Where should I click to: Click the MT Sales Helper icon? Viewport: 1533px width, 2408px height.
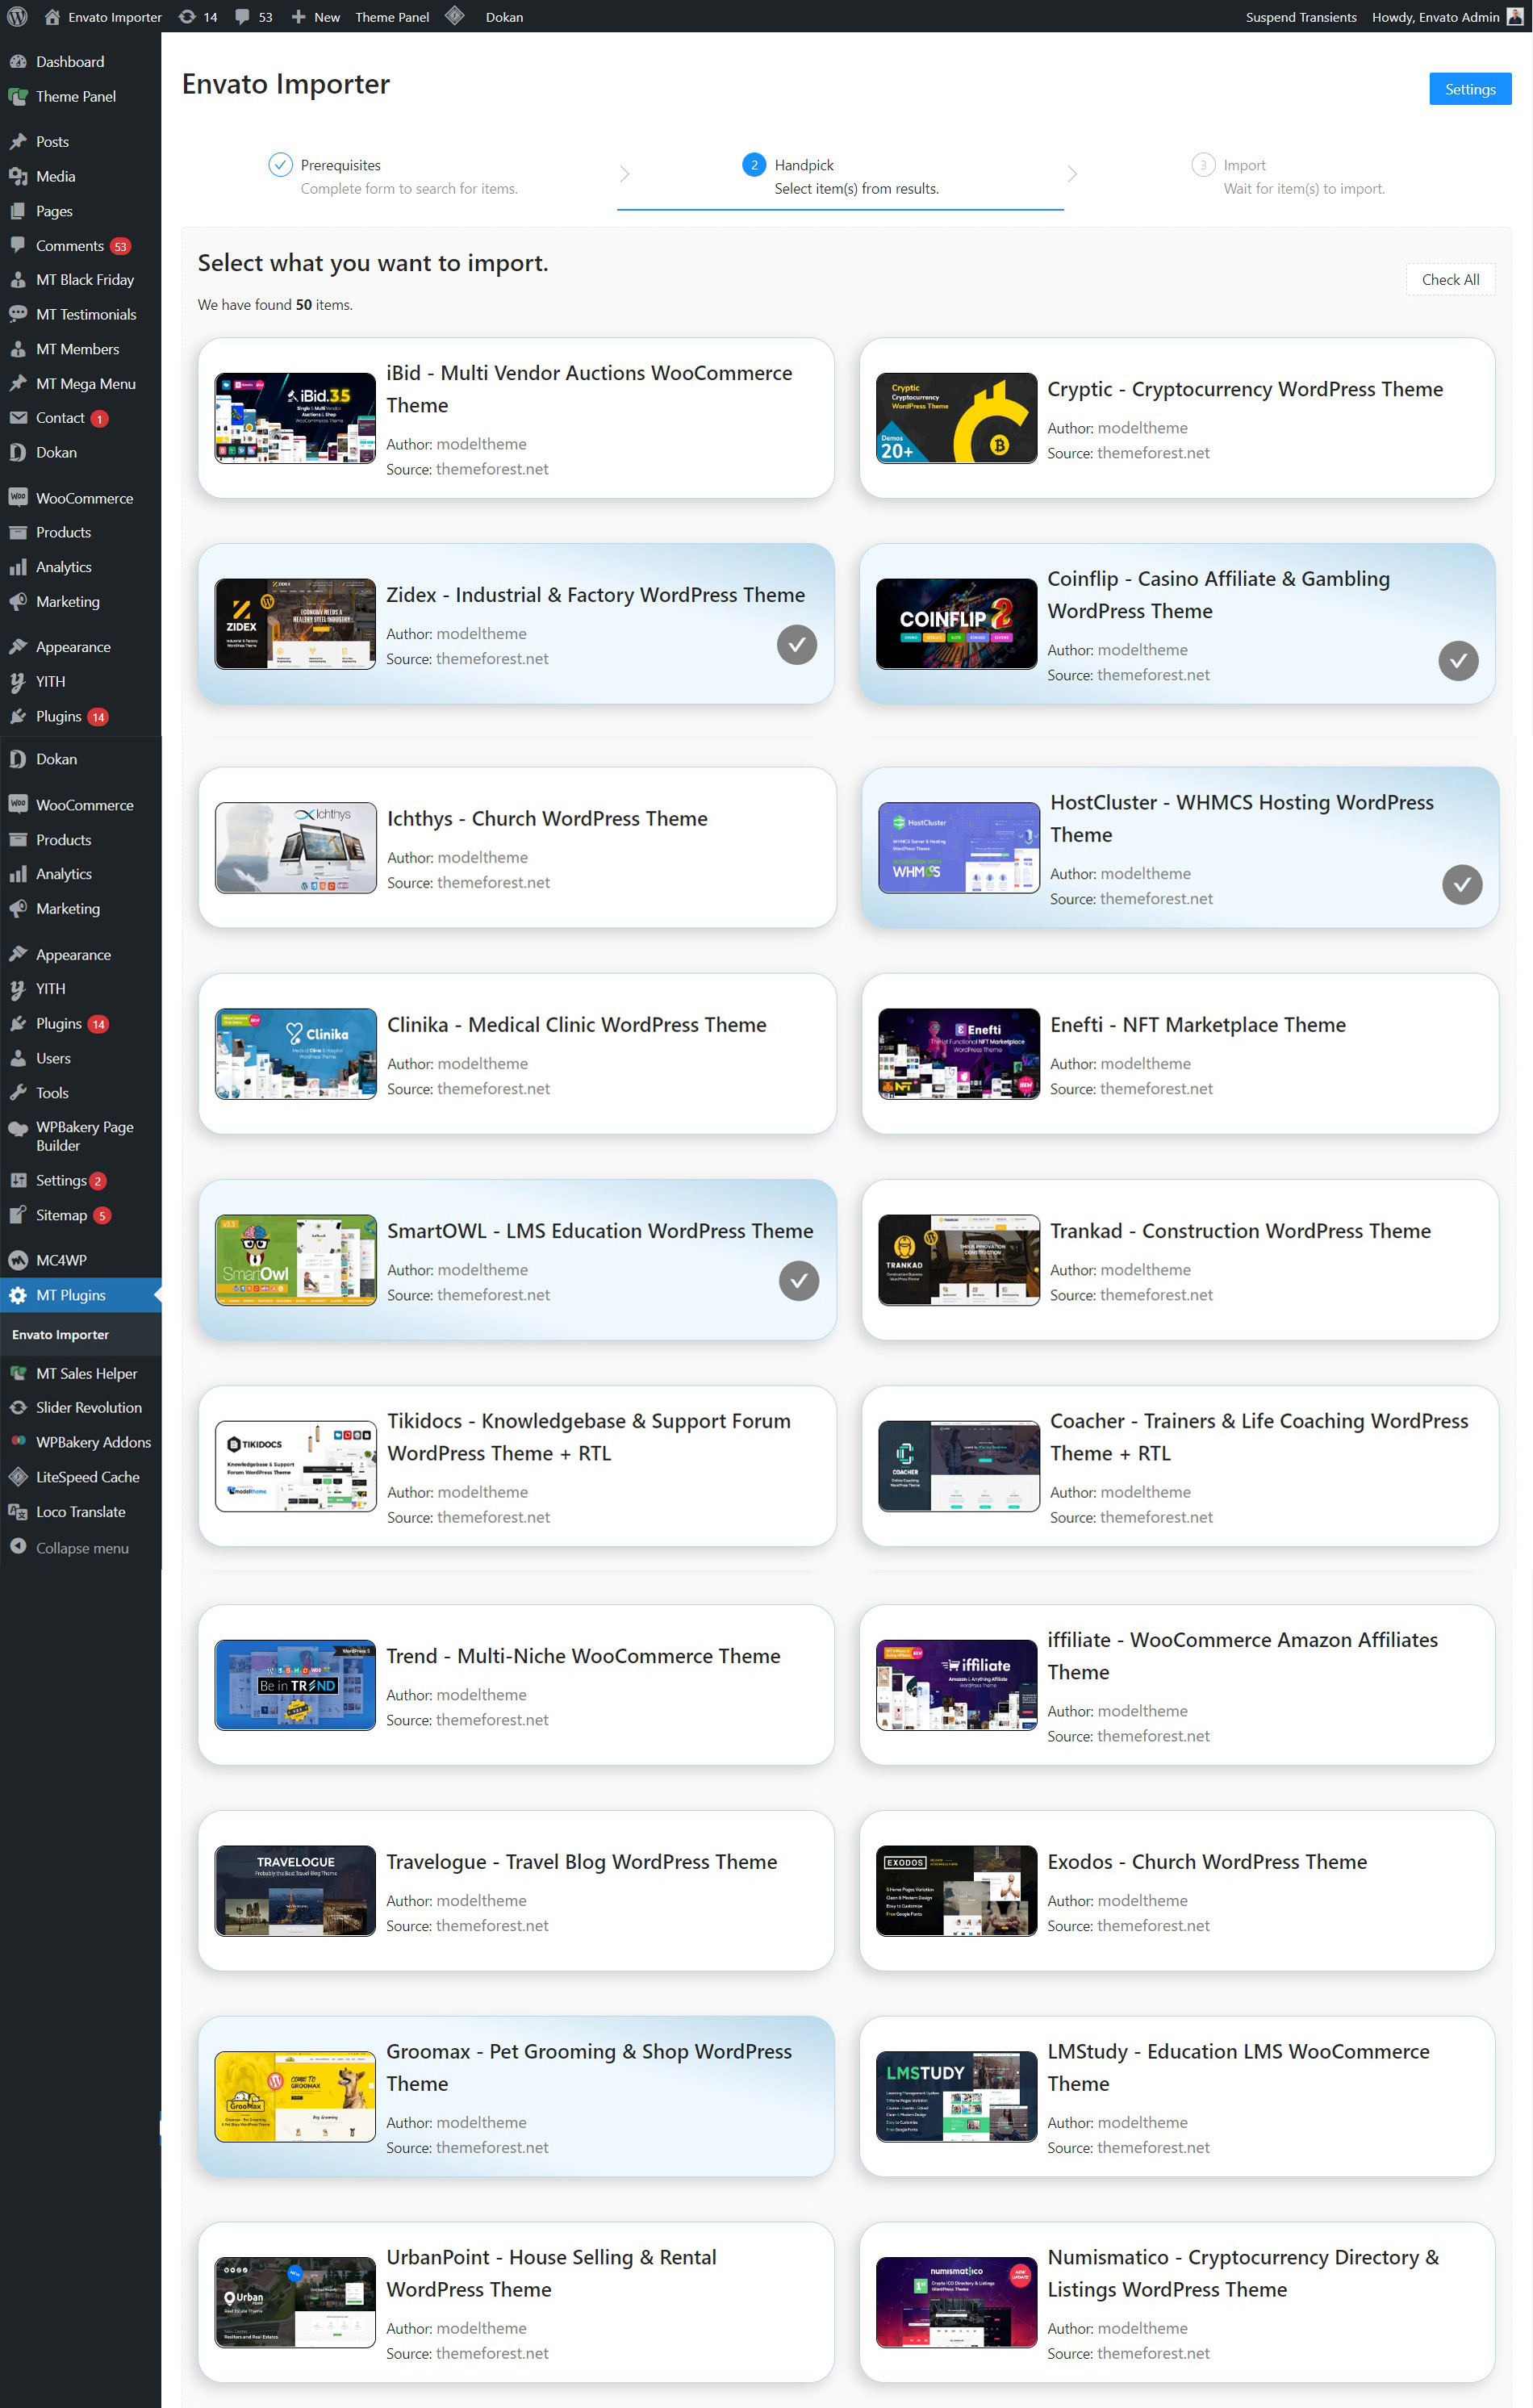(x=18, y=1374)
